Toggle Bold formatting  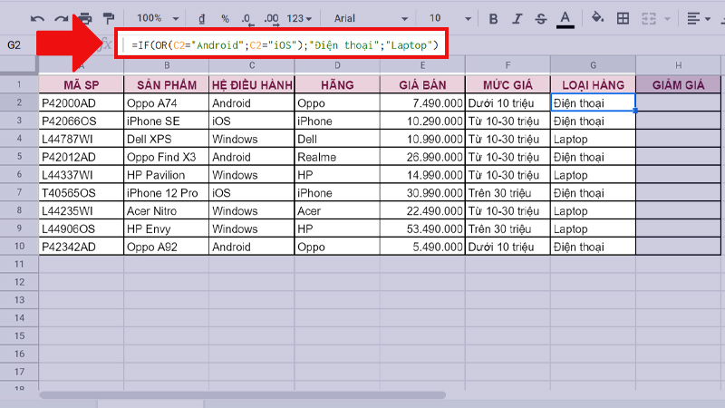[x=493, y=18]
